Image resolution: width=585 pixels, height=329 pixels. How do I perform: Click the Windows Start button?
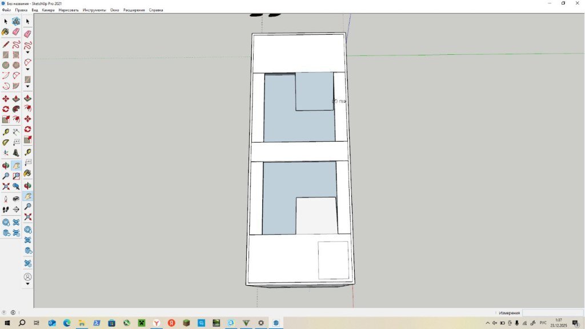6,323
